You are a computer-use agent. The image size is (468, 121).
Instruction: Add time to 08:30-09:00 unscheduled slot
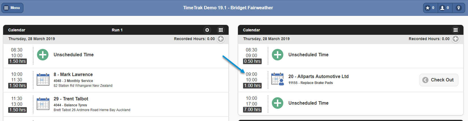(x=278, y=55)
